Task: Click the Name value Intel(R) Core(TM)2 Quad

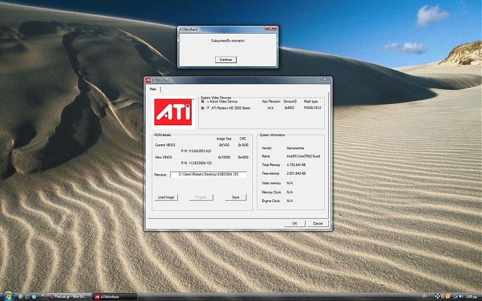Action: pyautogui.click(x=303, y=157)
